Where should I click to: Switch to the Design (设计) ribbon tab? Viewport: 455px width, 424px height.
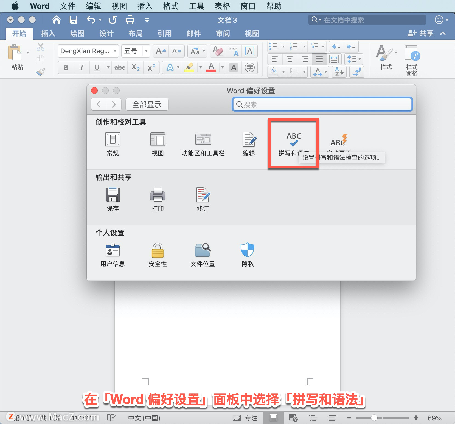click(x=106, y=33)
